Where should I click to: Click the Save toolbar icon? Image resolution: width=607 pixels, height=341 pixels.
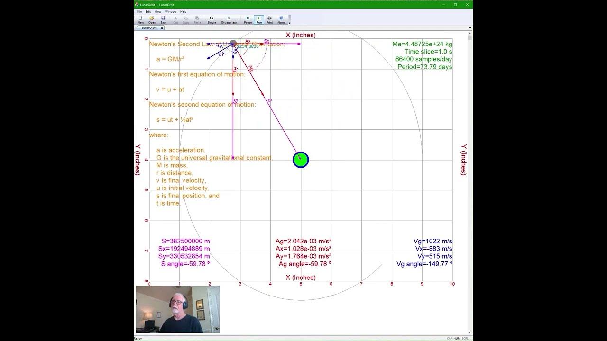click(163, 19)
